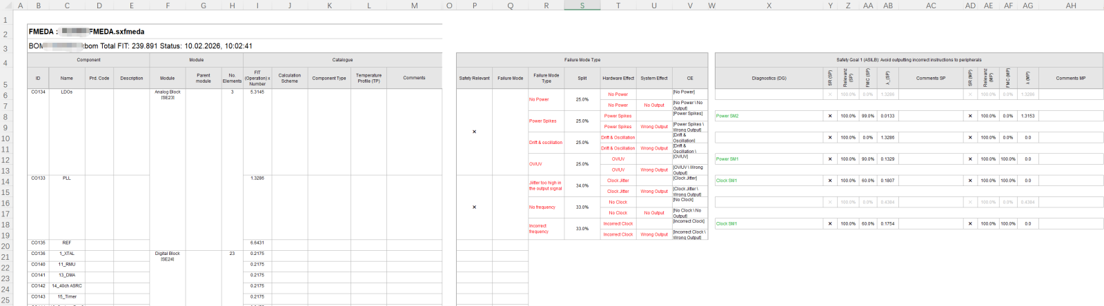This screenshot has height=306, width=1104.
Task: Toggle Safety Relevant mark for LDOs
Action: 474,132
